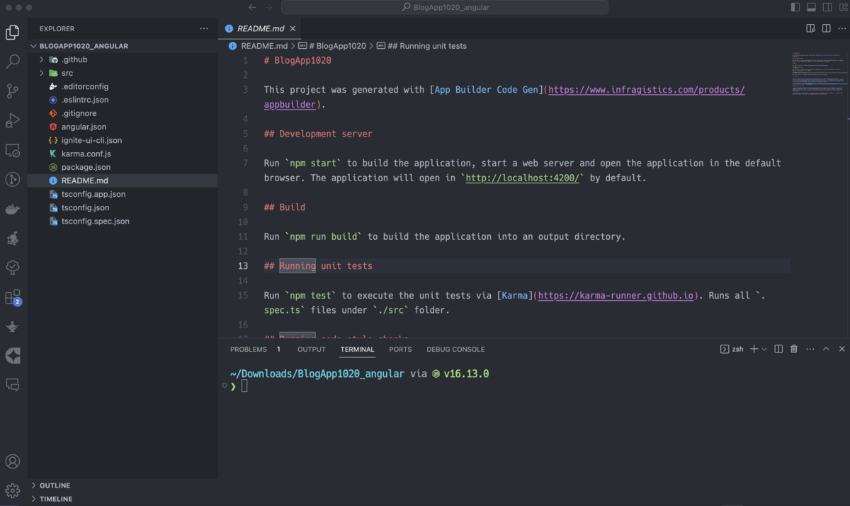Go forward with the title bar arrow
This screenshot has height=506, width=850.
[x=268, y=7]
